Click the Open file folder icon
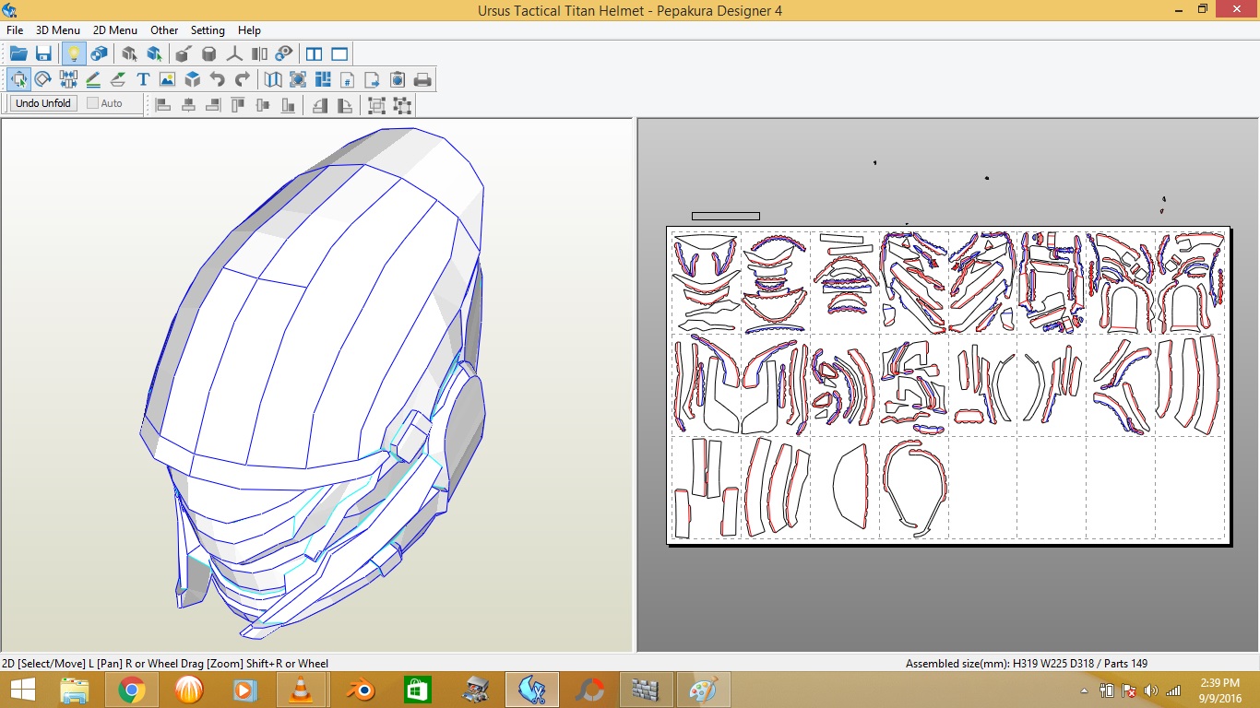This screenshot has height=708, width=1260. [x=18, y=54]
